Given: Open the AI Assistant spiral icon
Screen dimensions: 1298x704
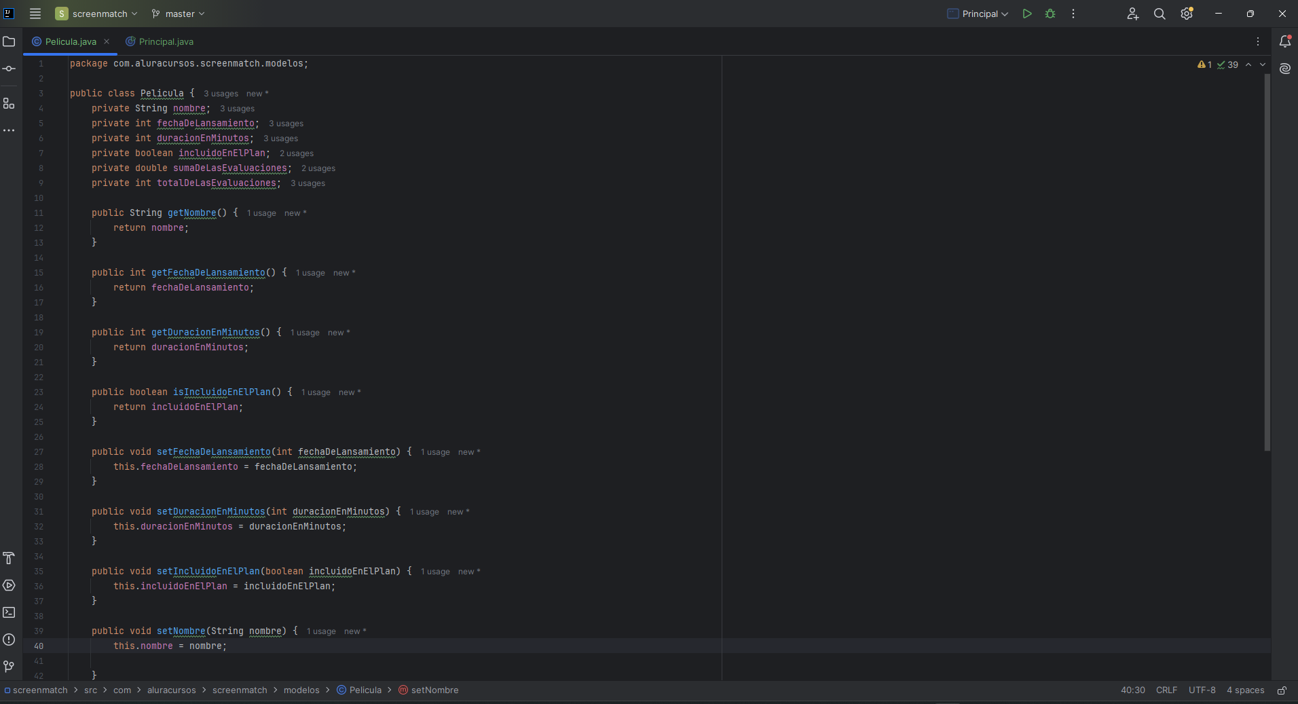Looking at the screenshot, I should pos(1285,69).
